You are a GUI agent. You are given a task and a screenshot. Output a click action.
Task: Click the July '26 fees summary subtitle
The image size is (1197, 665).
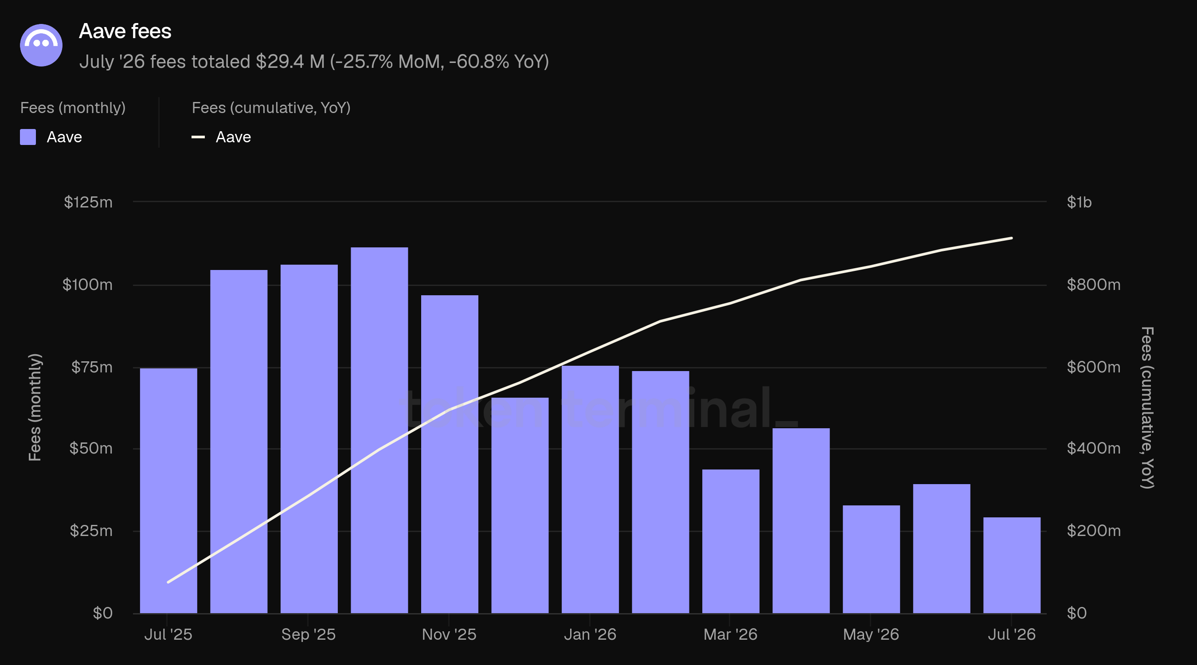314,61
